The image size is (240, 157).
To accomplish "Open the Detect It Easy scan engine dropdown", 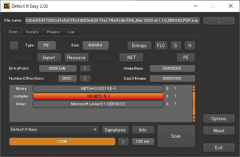I will click(x=54, y=130).
